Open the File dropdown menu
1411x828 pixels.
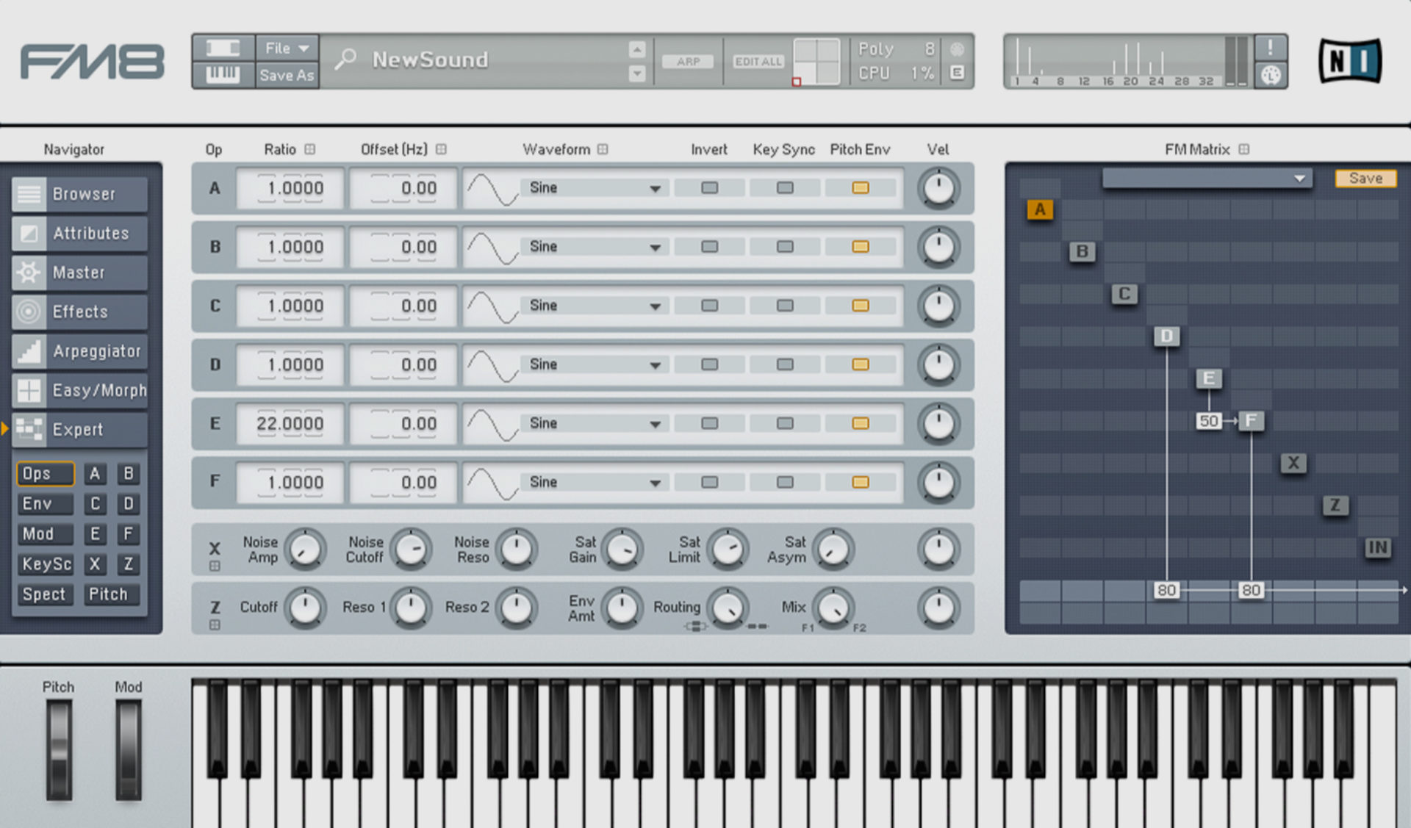[x=286, y=47]
